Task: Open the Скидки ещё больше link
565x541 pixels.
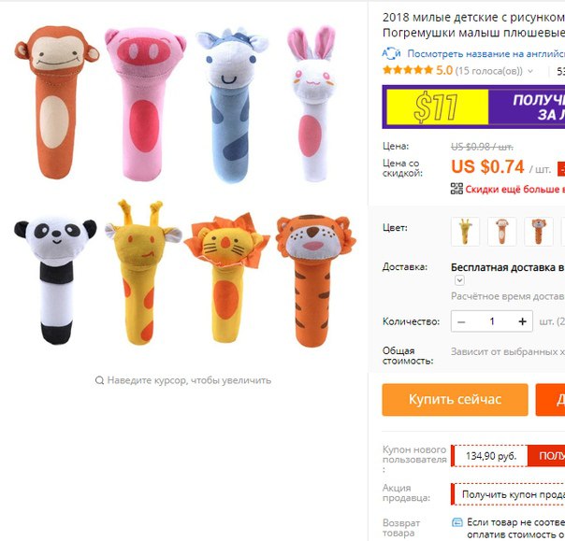Action: [514, 189]
